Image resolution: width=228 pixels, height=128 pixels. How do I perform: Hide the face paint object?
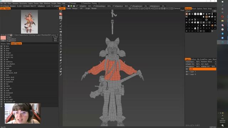1,50
